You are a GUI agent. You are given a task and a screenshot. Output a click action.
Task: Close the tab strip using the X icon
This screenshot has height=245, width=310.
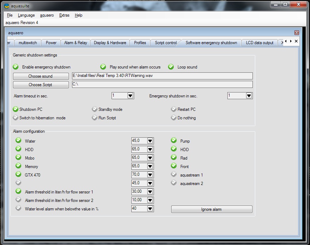coord(296,41)
